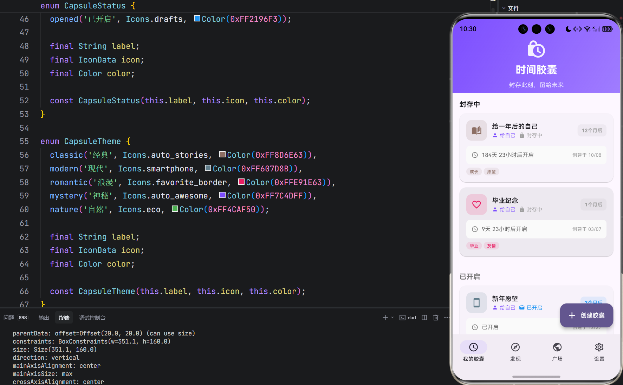623x385 pixels.
Task: Tap the 已开启 status with open envelope icon
Action: [531, 307]
